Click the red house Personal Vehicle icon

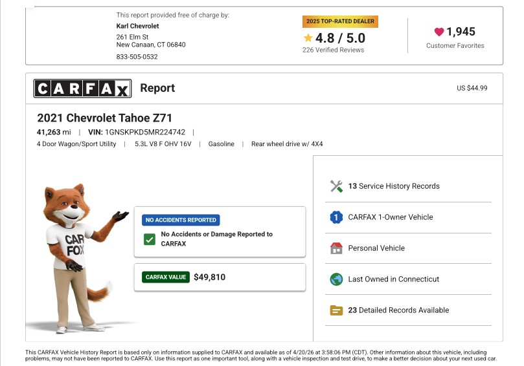(x=336, y=248)
